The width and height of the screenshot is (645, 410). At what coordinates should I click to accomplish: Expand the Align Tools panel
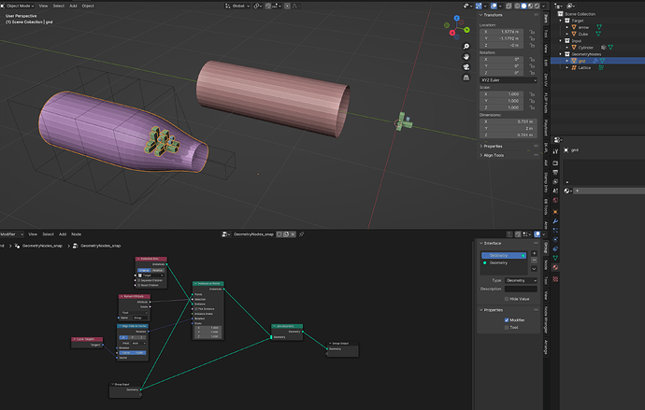click(x=492, y=155)
